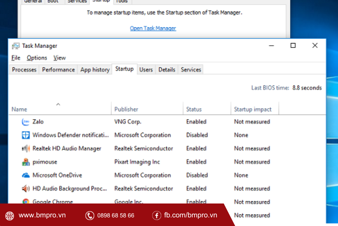Close the Task Manager window
The image size is (338, 226).
[x=315, y=46]
